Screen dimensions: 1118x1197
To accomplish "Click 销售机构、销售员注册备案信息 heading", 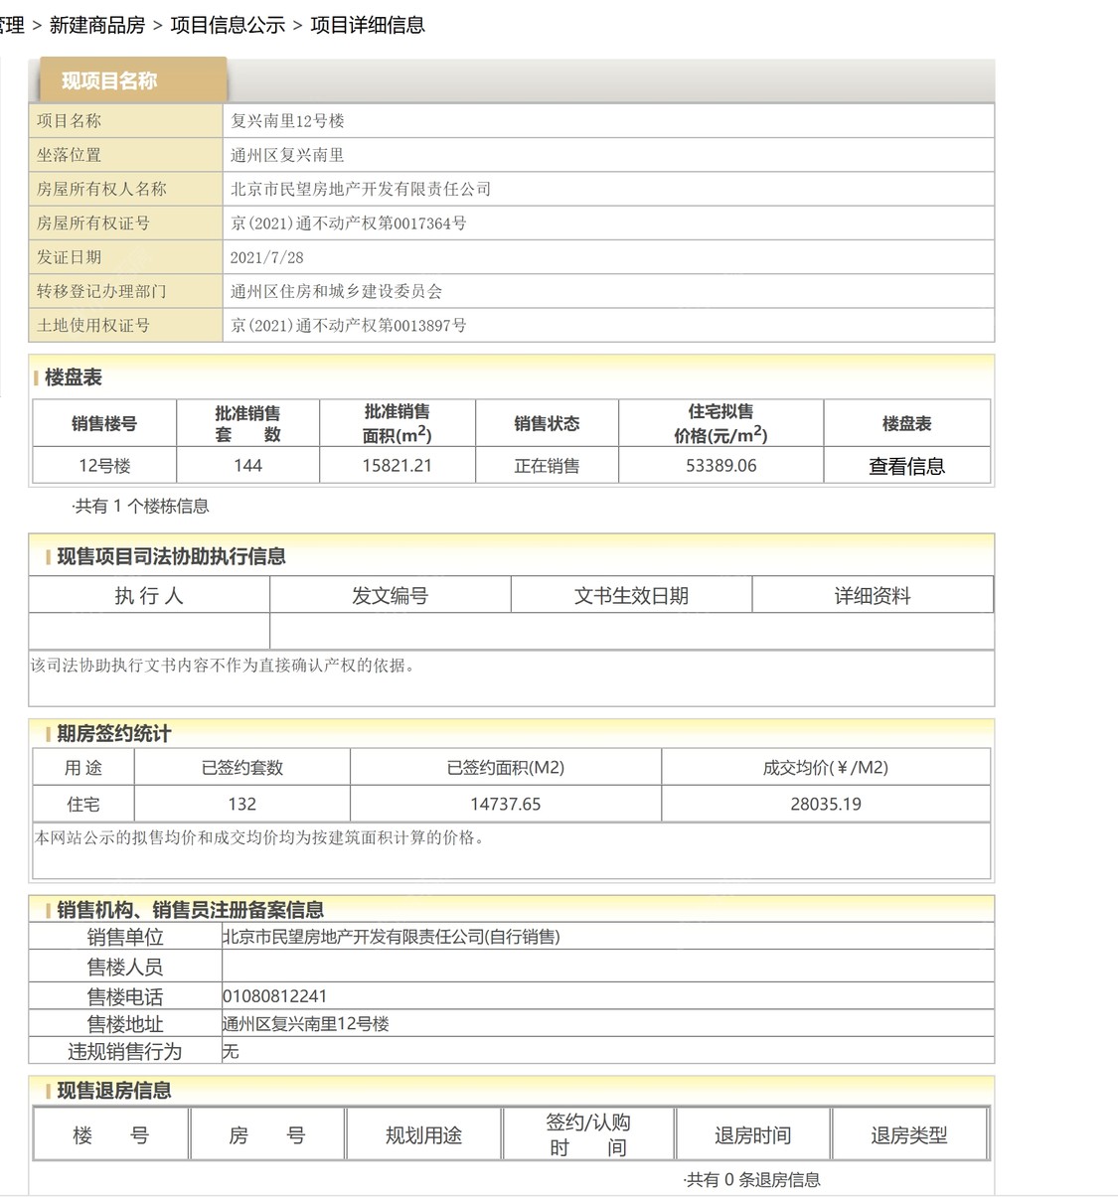I will click(x=190, y=909).
